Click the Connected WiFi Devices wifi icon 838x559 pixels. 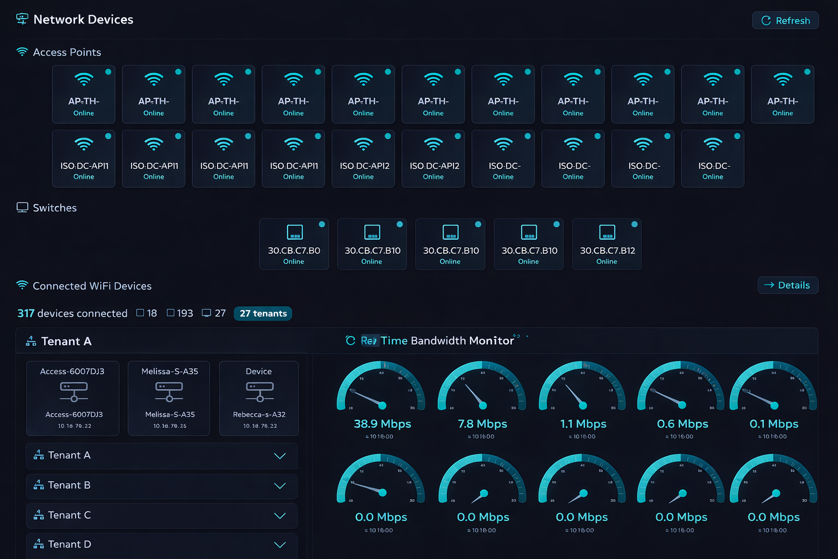(22, 286)
